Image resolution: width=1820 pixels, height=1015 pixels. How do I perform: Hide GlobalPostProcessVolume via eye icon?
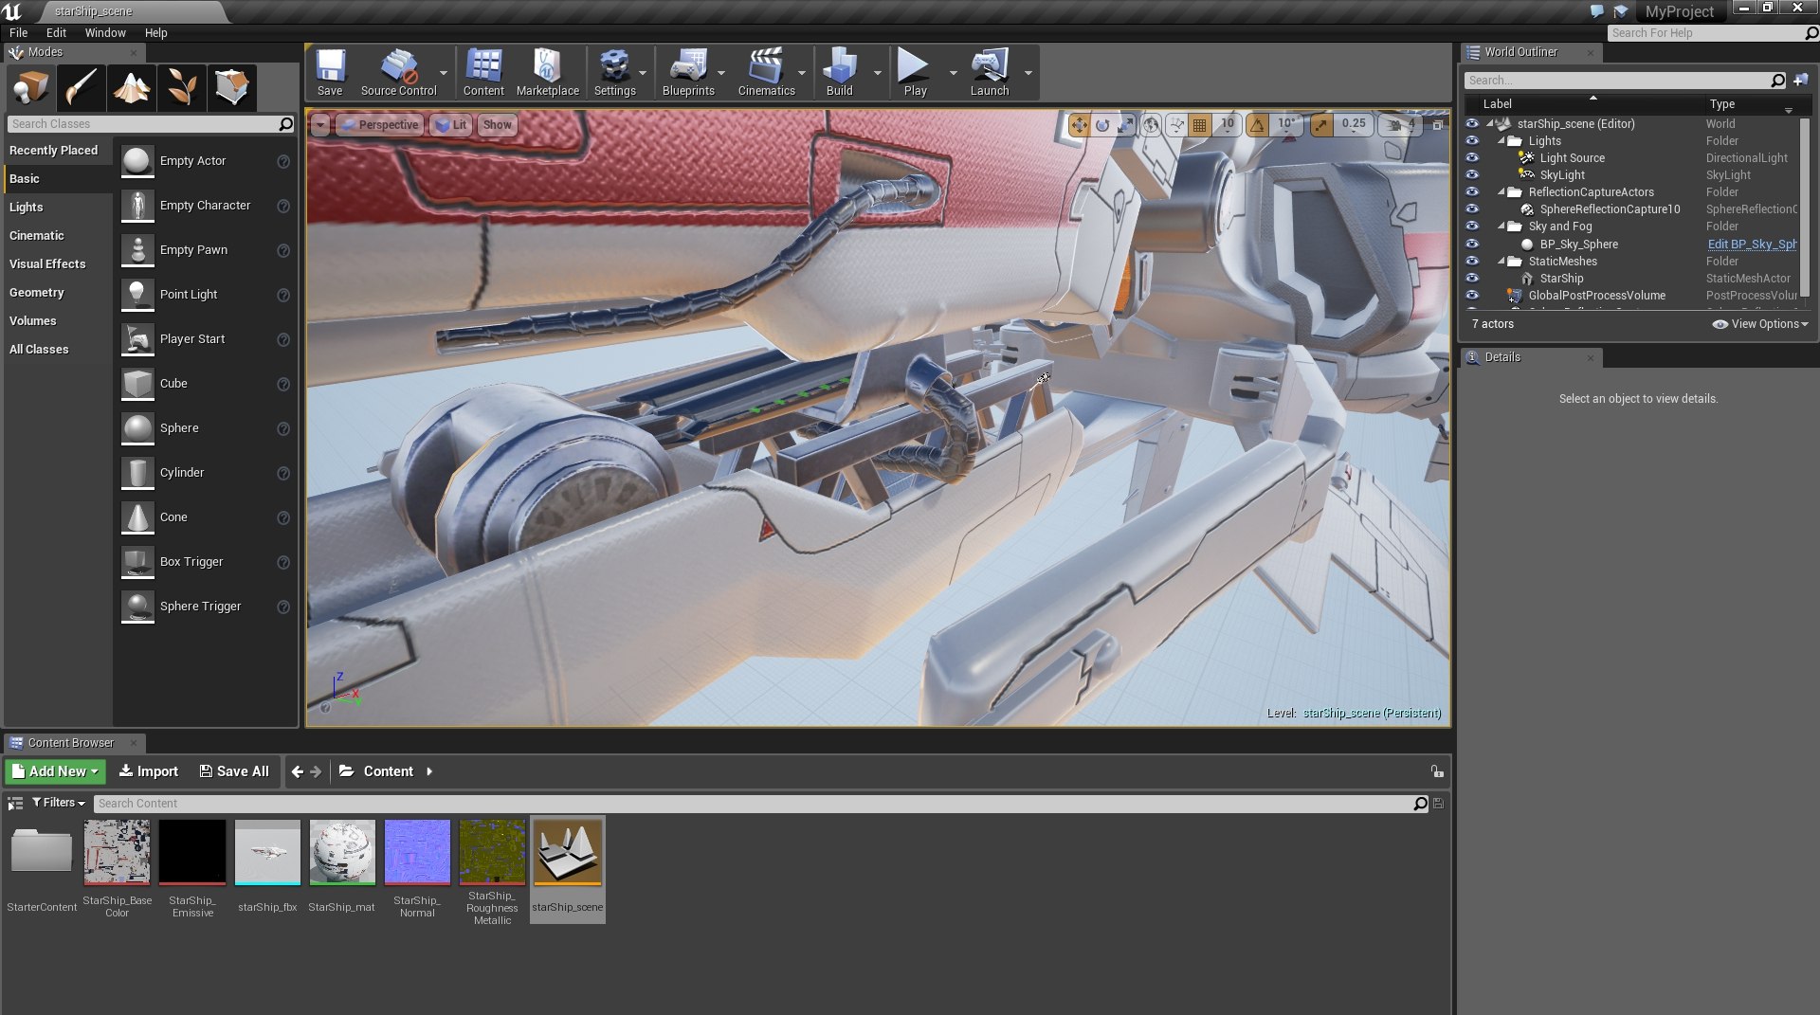1472,296
